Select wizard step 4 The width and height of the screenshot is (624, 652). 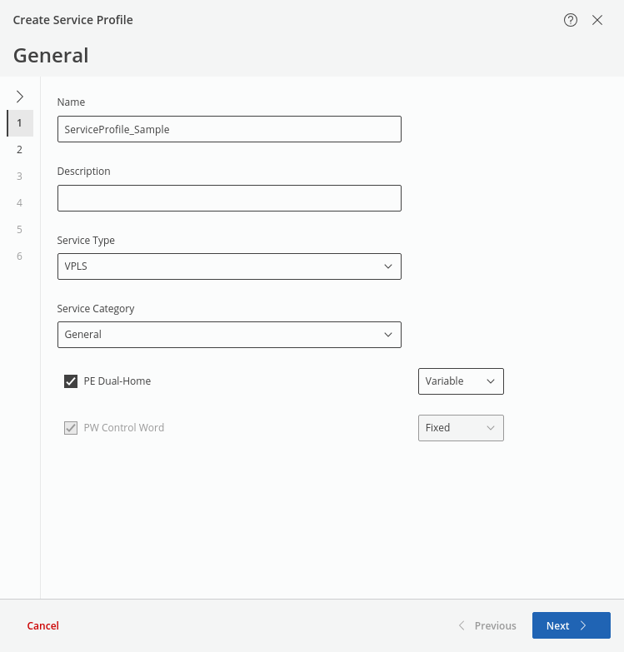20,203
